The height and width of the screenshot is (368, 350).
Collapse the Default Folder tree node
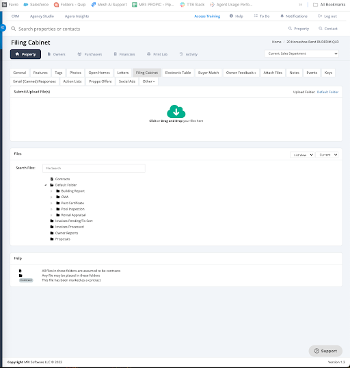click(46, 185)
